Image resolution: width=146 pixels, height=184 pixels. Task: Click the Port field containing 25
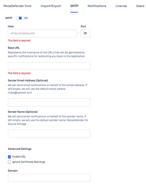click(x=85, y=33)
